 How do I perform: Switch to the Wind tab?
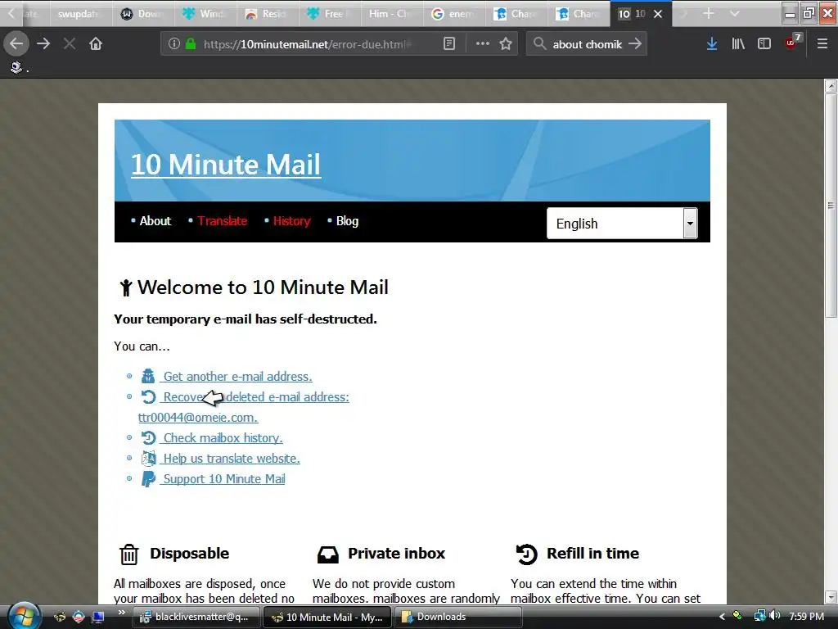point(205,13)
